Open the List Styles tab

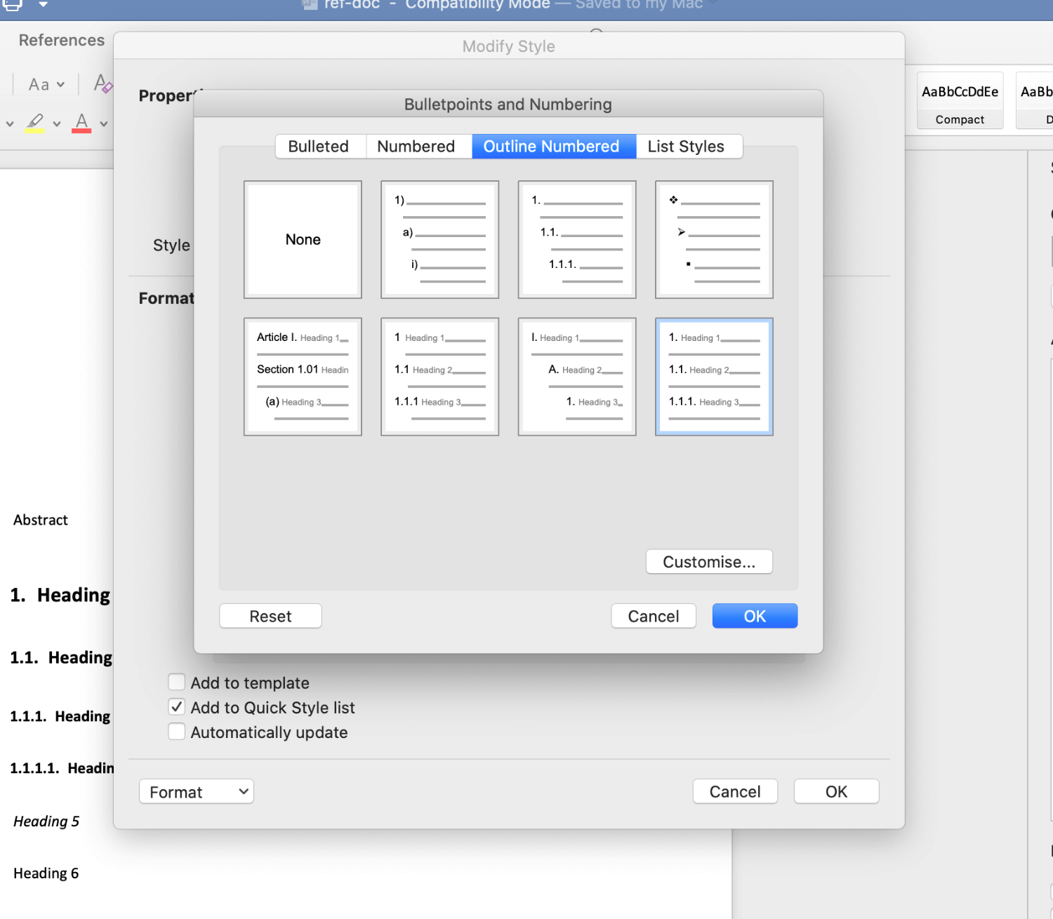click(x=688, y=147)
